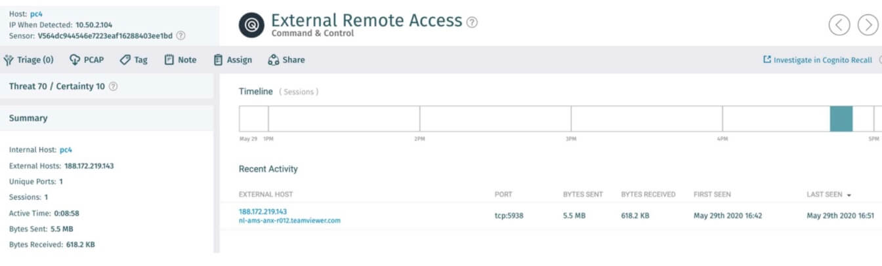Screen dimensions: 882x266
Task: Click the Tag icon in toolbar
Action: point(125,60)
